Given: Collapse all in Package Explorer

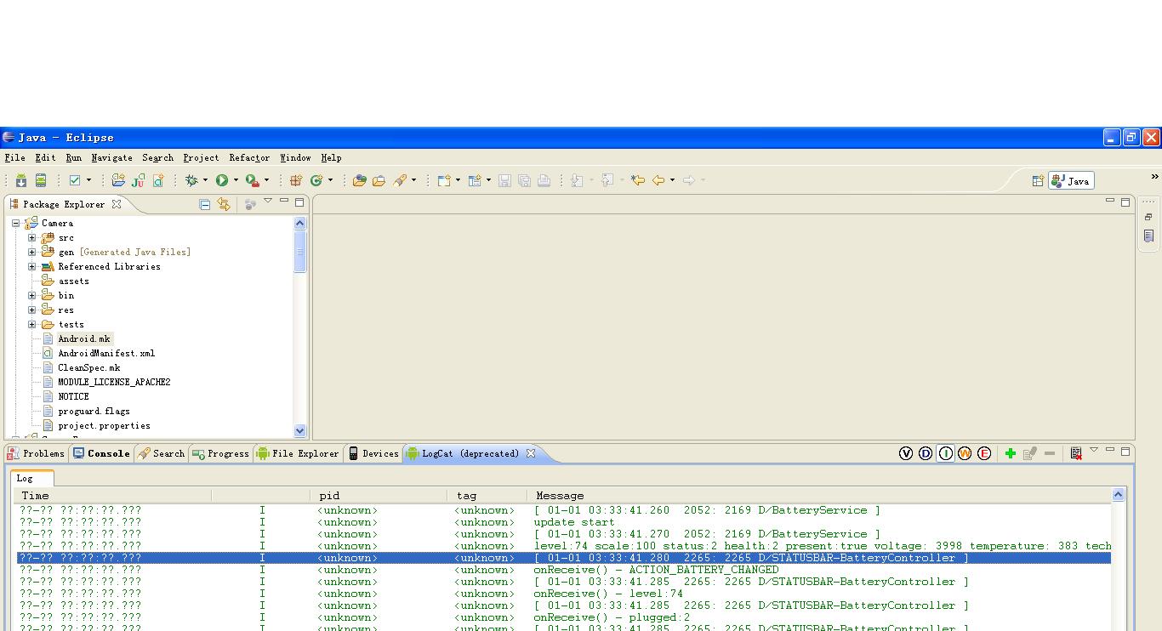Looking at the screenshot, I should point(205,204).
